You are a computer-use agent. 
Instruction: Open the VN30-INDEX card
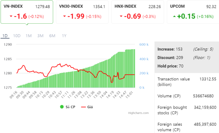(x=82, y=12)
